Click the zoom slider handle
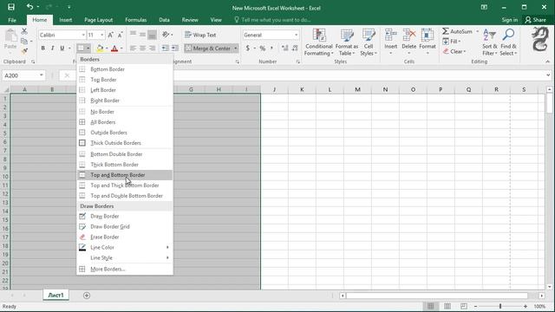 coord(500,306)
